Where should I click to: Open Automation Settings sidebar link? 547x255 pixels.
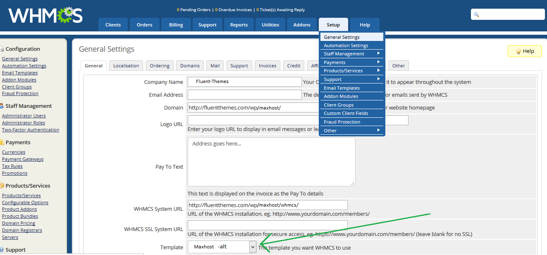tap(24, 66)
